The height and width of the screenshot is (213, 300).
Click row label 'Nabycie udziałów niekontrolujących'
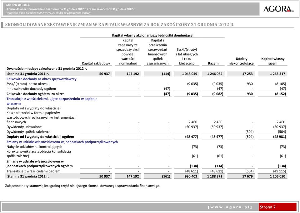coord(34,147)
